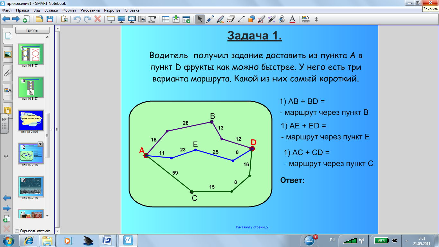The image size is (439, 247).
Task: Select page 13 snowy thumbnail
Action: 31,187
